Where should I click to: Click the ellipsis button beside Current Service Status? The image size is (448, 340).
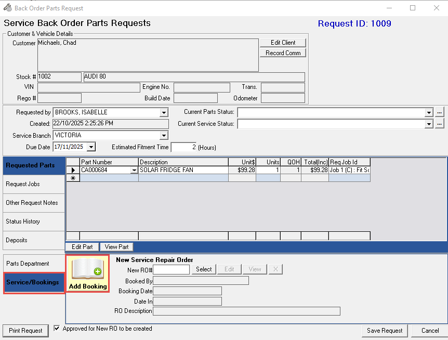click(439, 124)
